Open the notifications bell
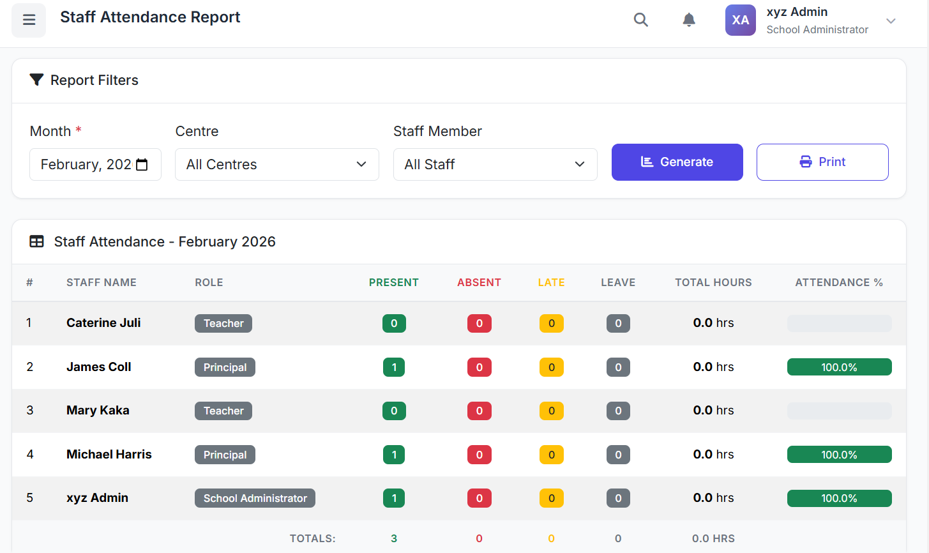Screen dimensions: 929x553 click(x=688, y=20)
